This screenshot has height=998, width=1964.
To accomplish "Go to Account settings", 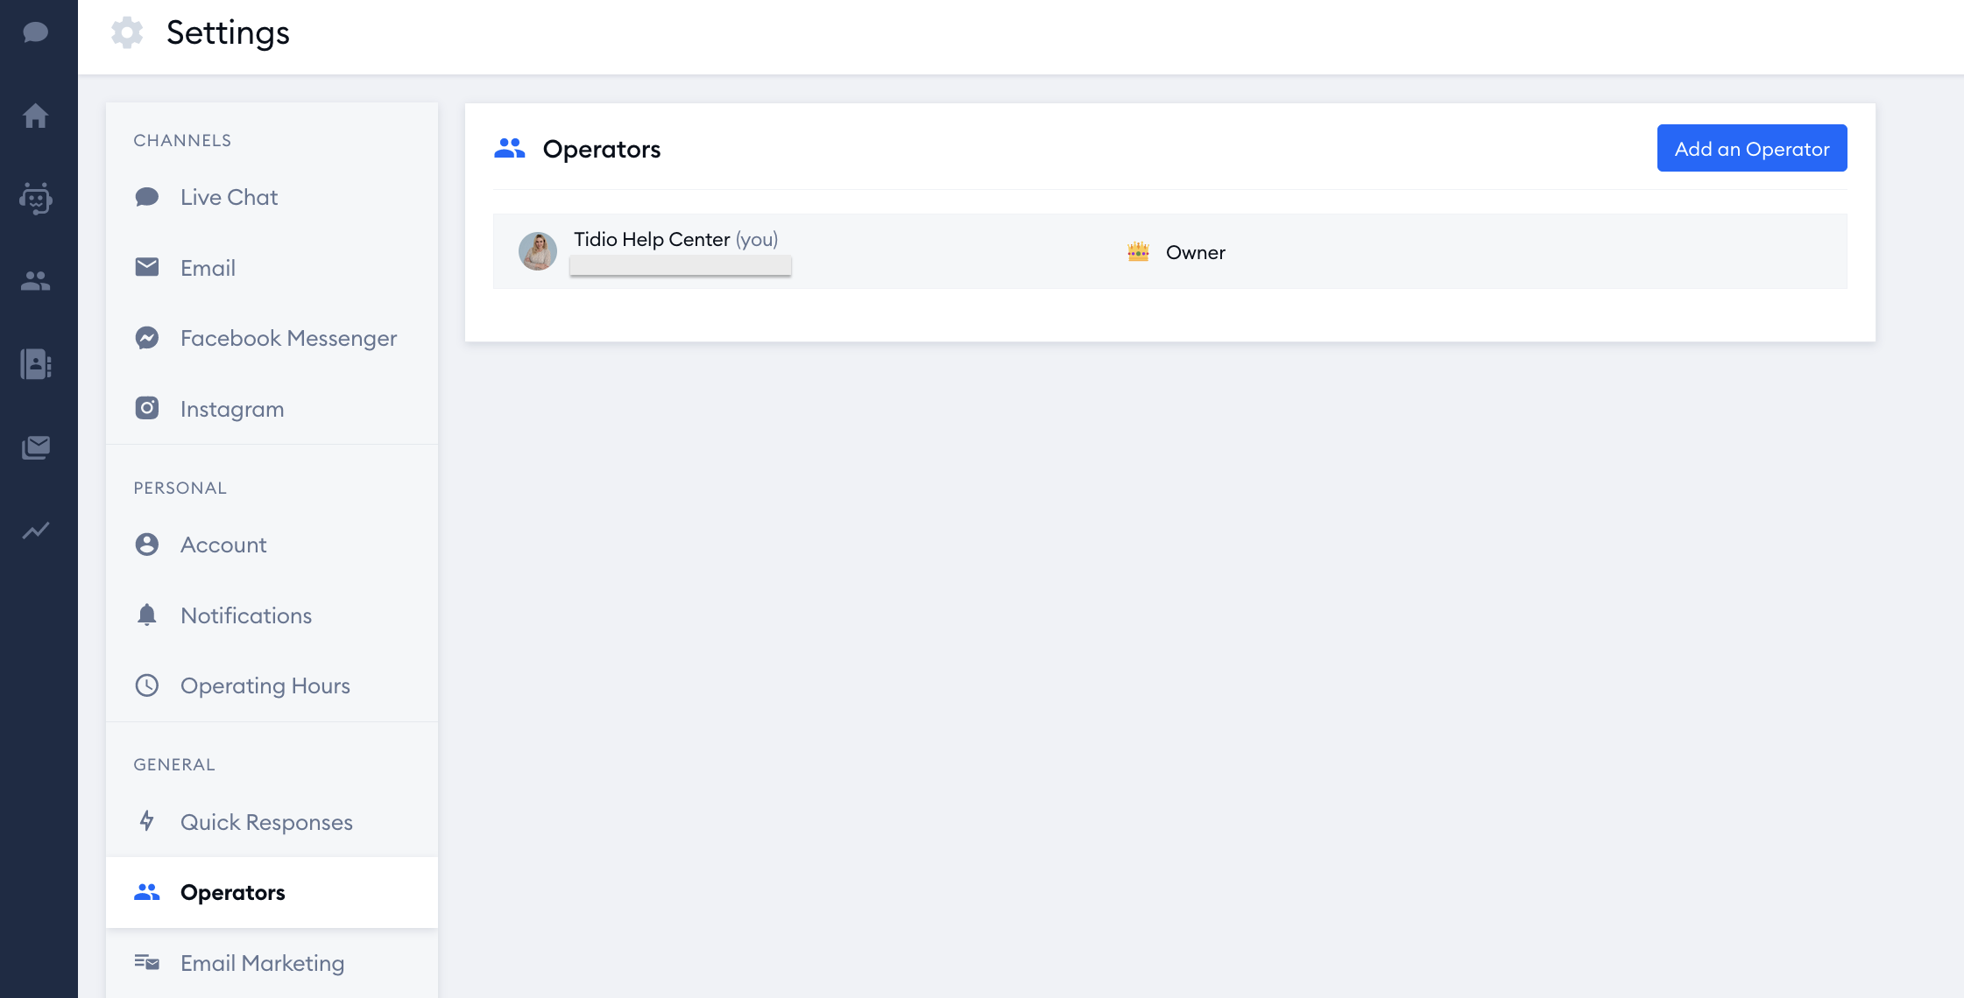I will 272,545.
